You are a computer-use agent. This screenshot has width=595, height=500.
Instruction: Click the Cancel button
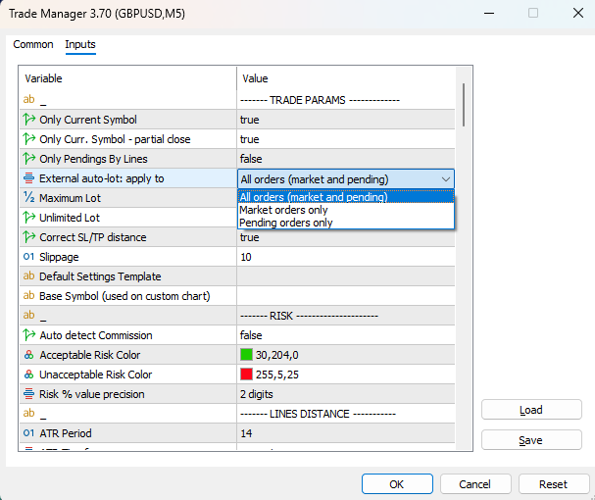(x=475, y=484)
